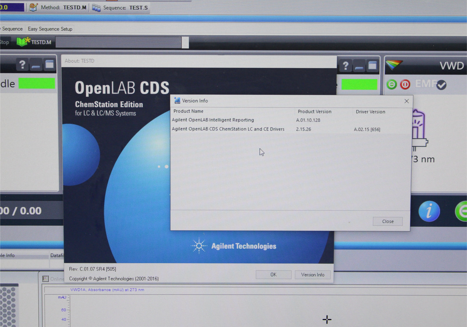This screenshot has height=327, width=467.
Task: Open help question mark on left module panel
Action: (22, 64)
